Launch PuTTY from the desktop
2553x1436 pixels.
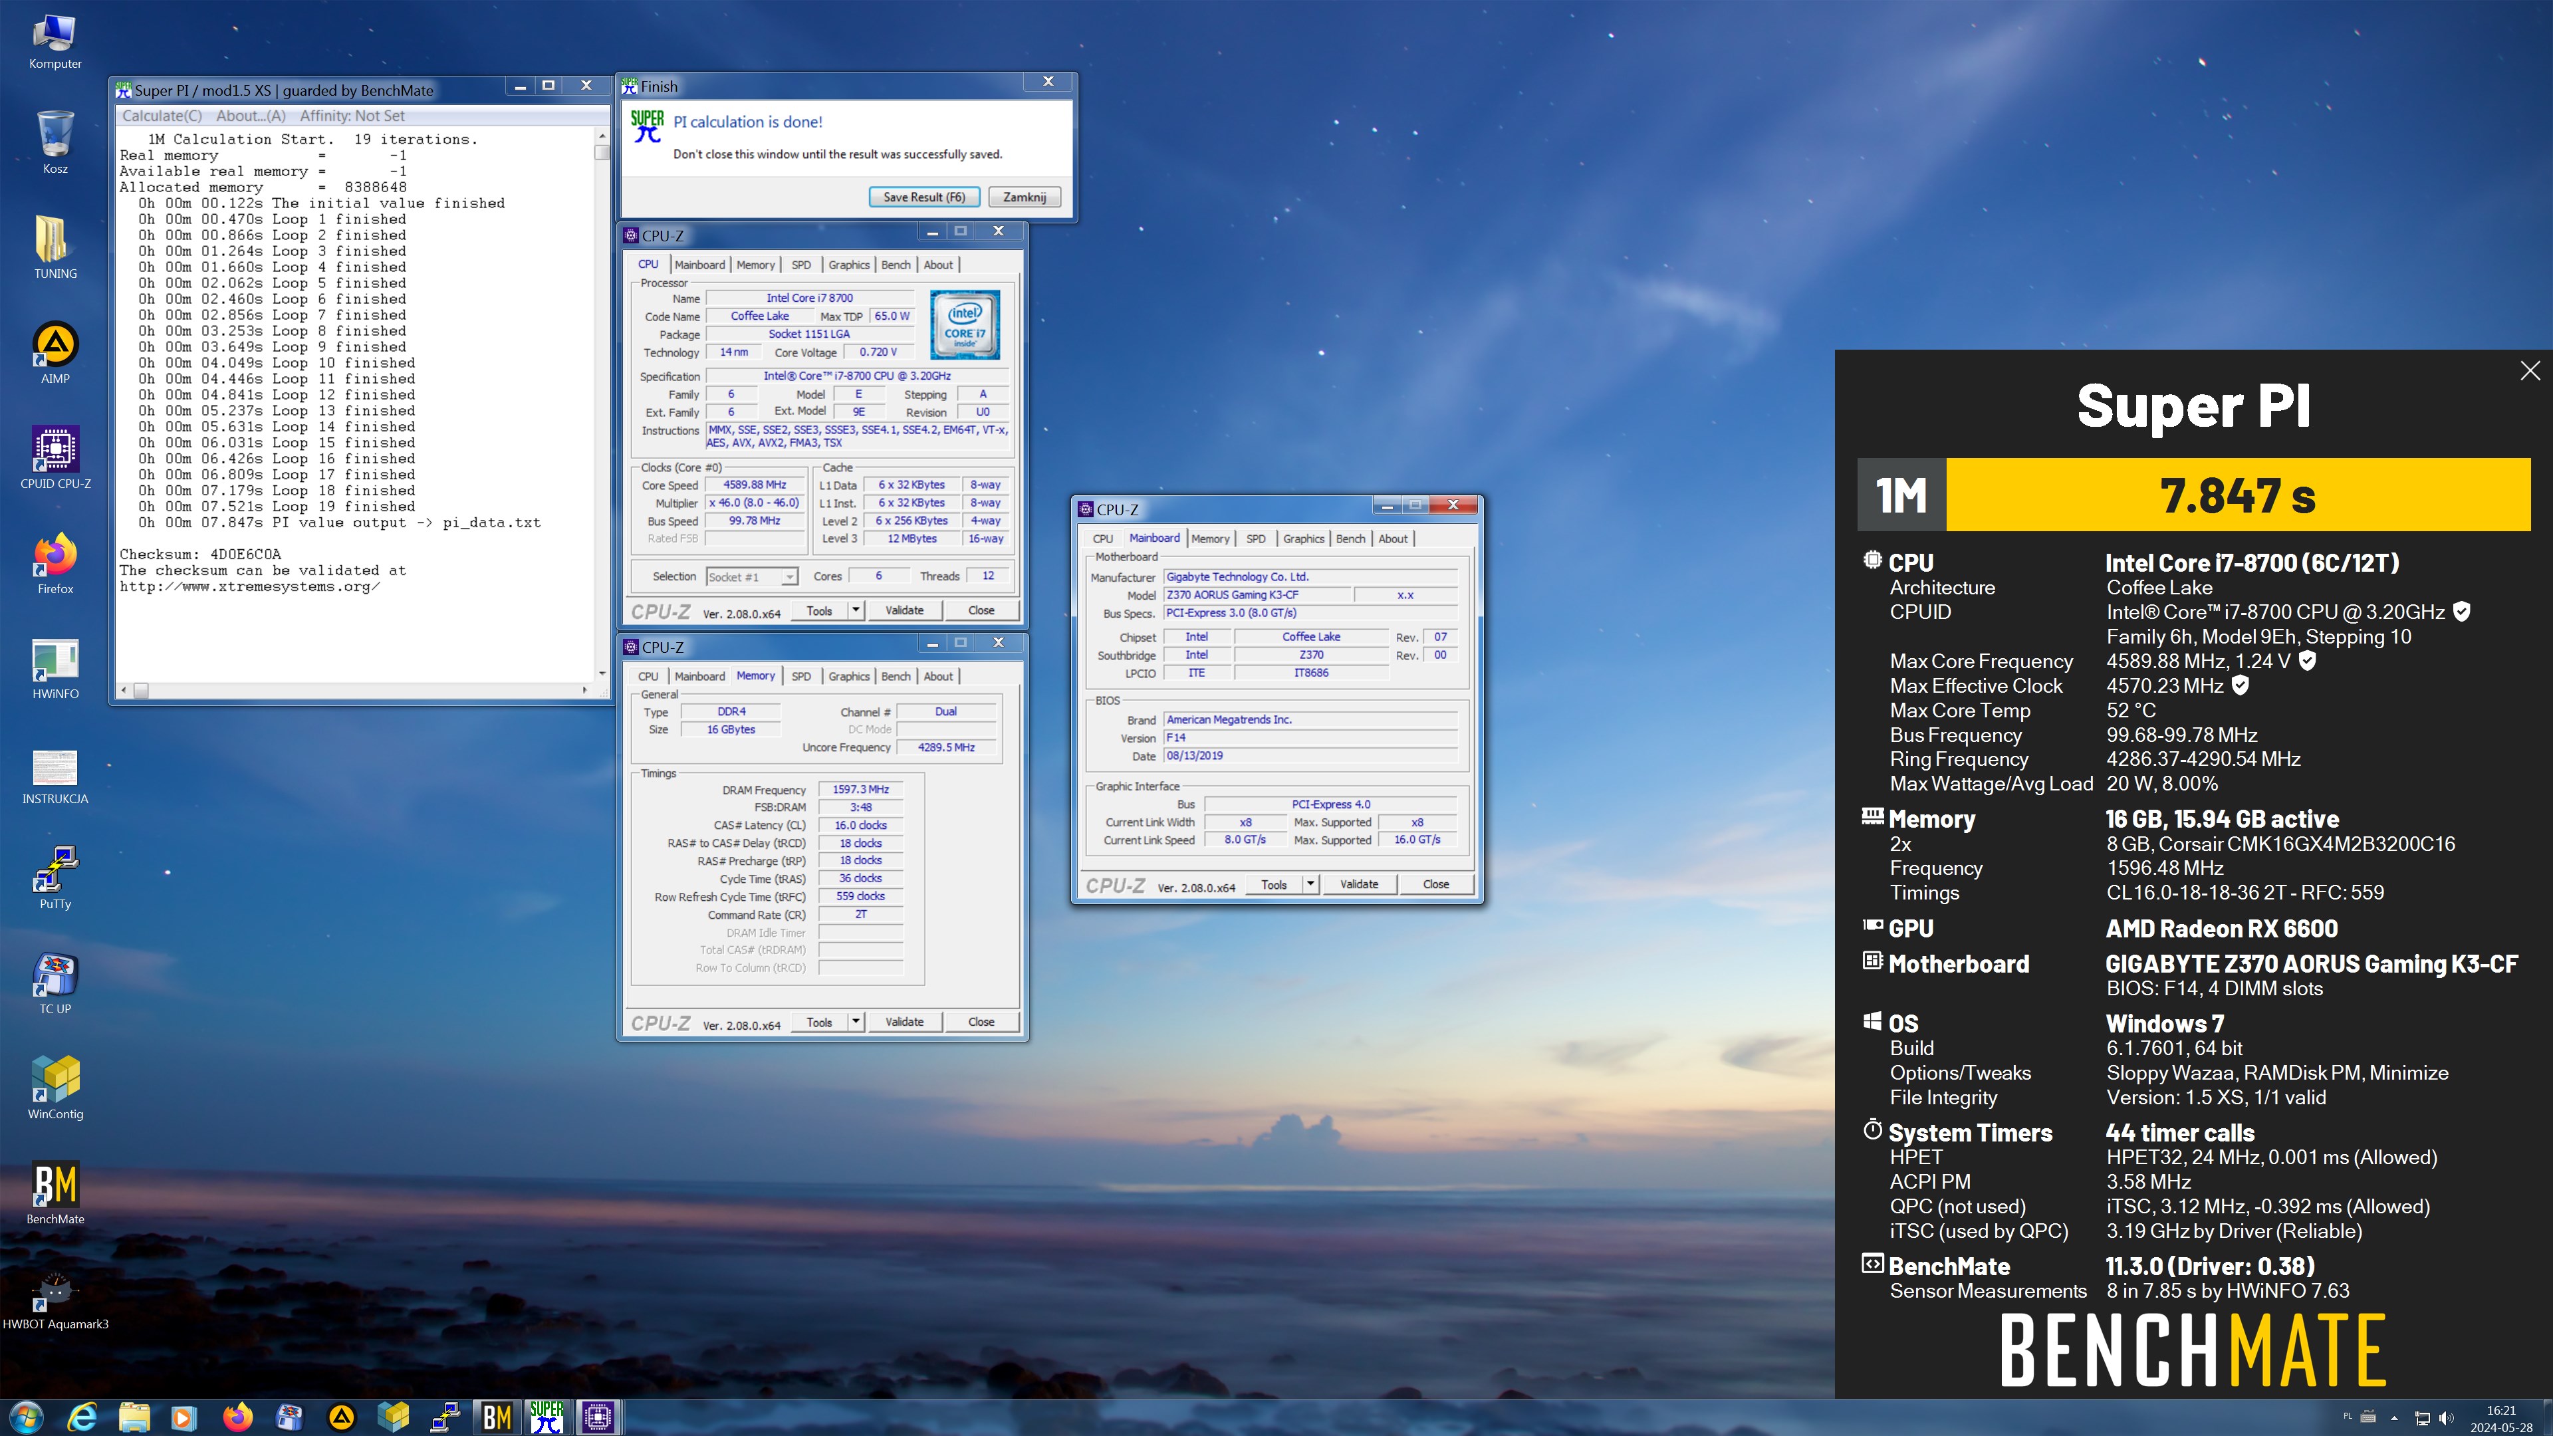(55, 878)
